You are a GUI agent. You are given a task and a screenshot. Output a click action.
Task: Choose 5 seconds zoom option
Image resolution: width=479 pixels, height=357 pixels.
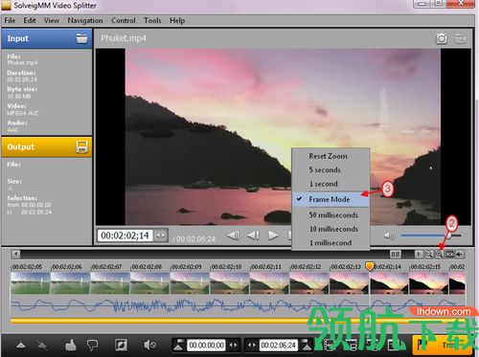[x=331, y=170]
